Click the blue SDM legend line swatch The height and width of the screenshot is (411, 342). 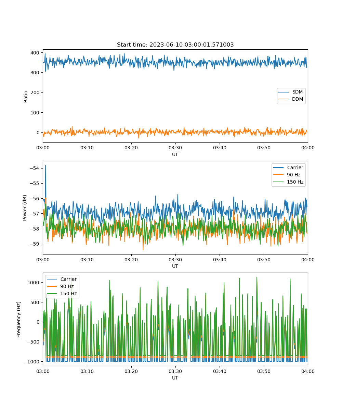(284, 92)
